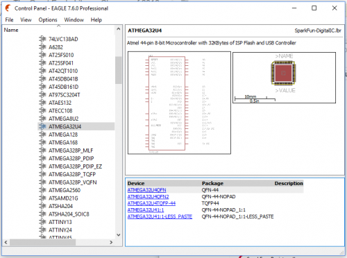Click the horizontal scrollbar right arrow
This screenshot has width=347, height=258.
pyautogui.click(x=111, y=242)
